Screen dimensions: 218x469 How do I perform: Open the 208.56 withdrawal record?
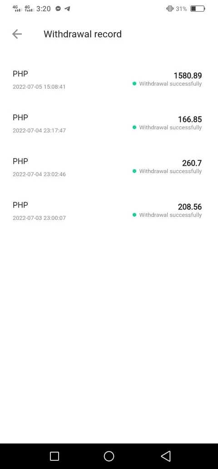[x=109, y=211]
